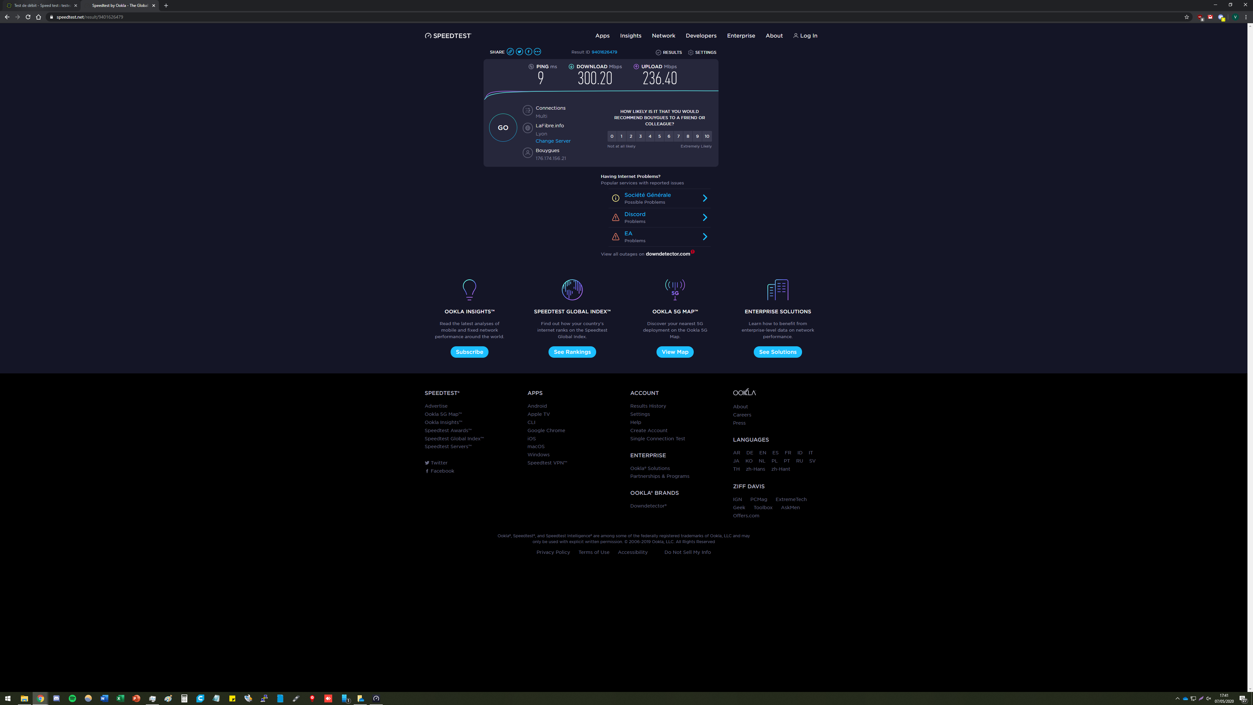
Task: Click the globe server icon beside LaFibre.info
Action: point(528,128)
